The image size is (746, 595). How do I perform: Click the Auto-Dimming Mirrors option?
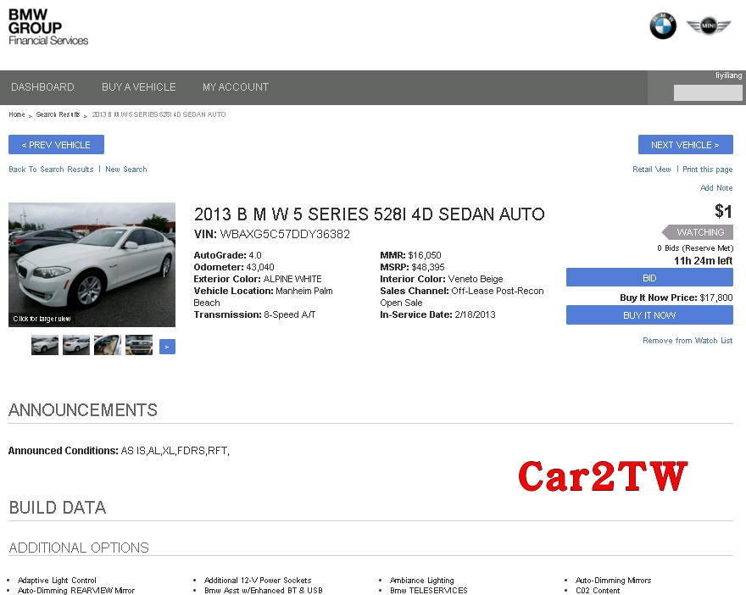click(x=613, y=581)
